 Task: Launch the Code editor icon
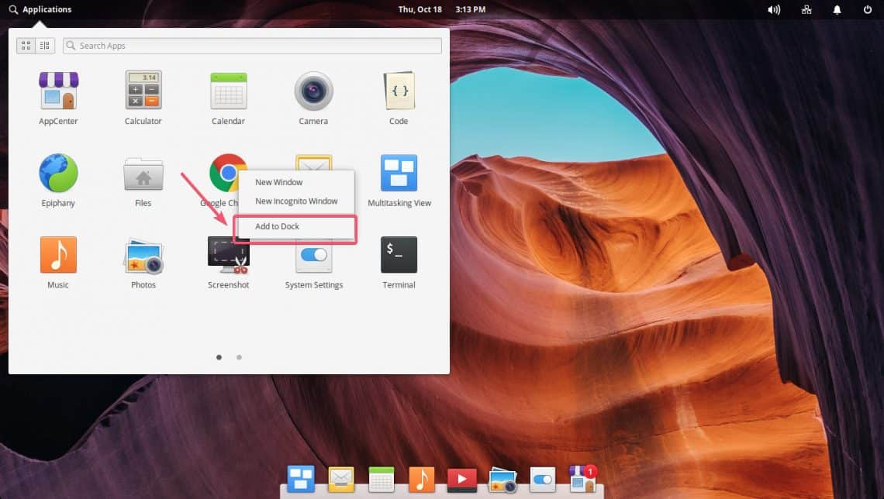click(399, 91)
